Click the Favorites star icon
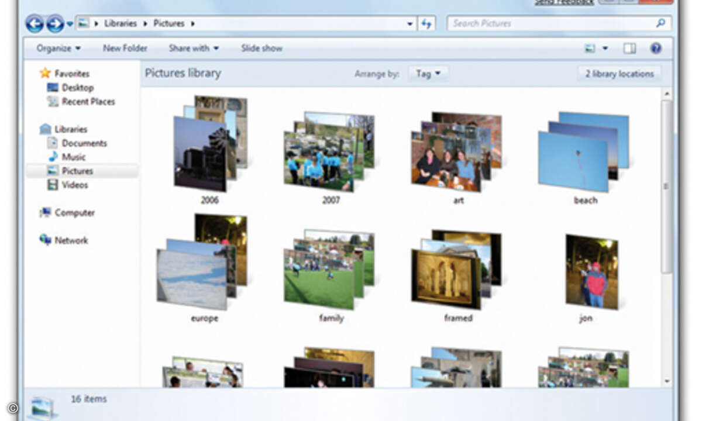Screen dimensions: 702x421 pos(45,73)
